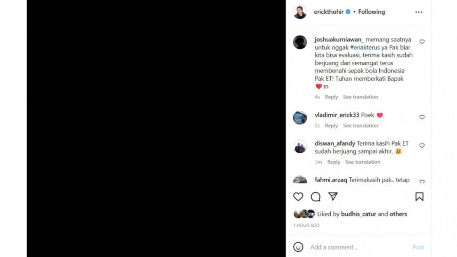Viewport: 457px width, 257px height.
Task: View others who liked the post
Action: [398, 214]
